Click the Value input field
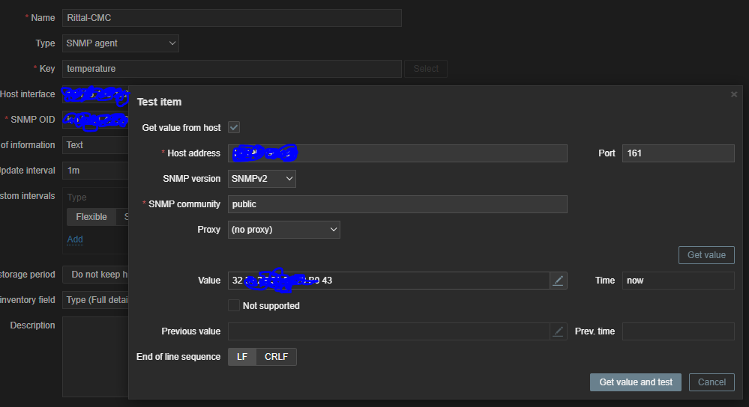Image resolution: width=749 pixels, height=407 pixels. (x=389, y=281)
